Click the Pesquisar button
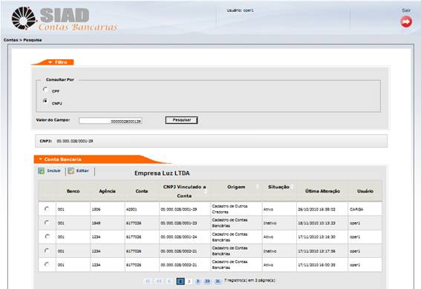 pyautogui.click(x=181, y=120)
